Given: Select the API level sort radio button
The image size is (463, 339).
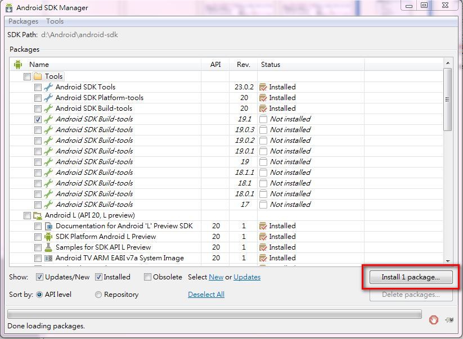Looking at the screenshot, I should point(39,295).
